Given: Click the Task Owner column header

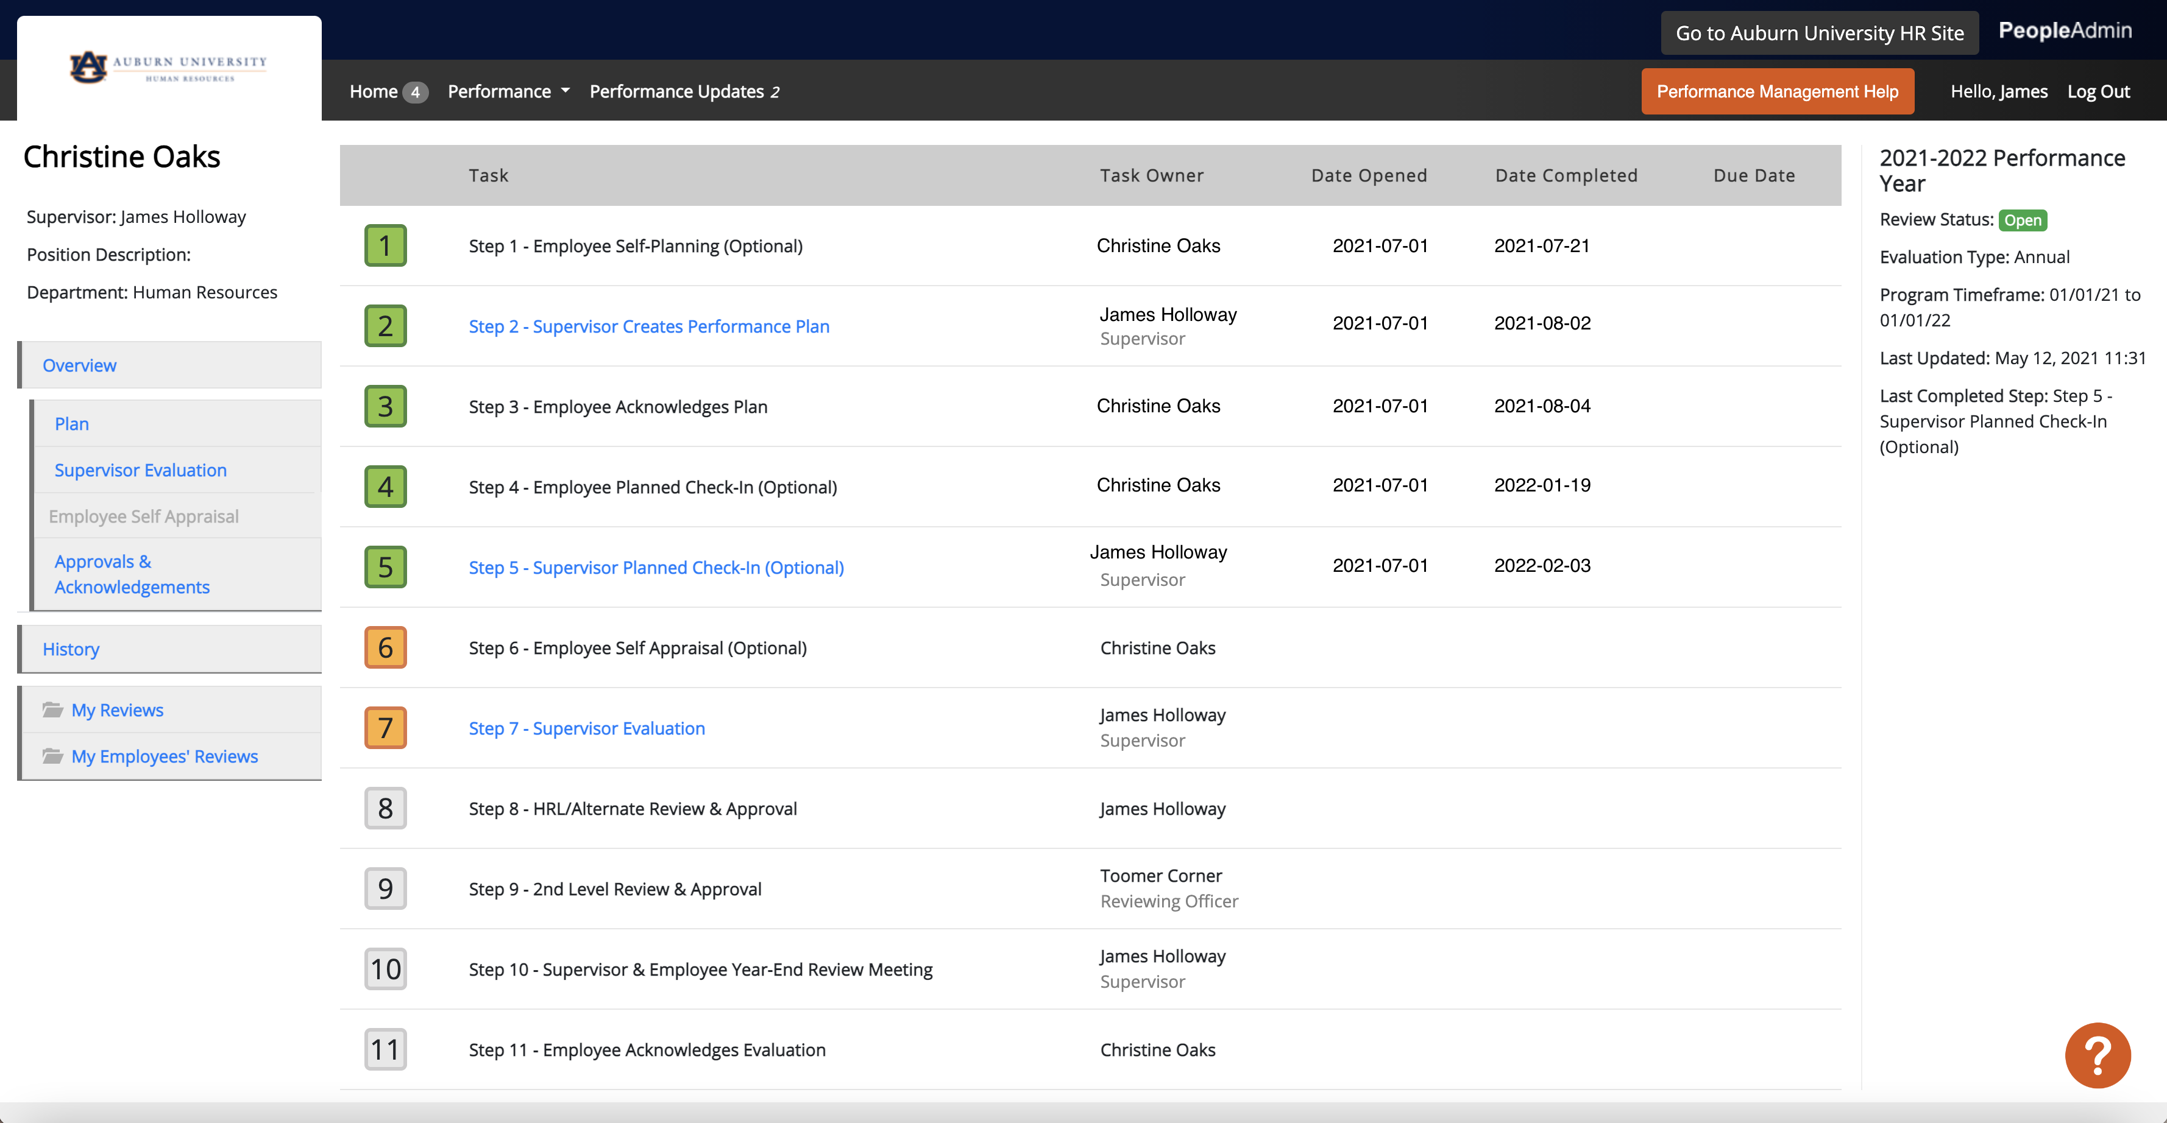Looking at the screenshot, I should point(1152,175).
